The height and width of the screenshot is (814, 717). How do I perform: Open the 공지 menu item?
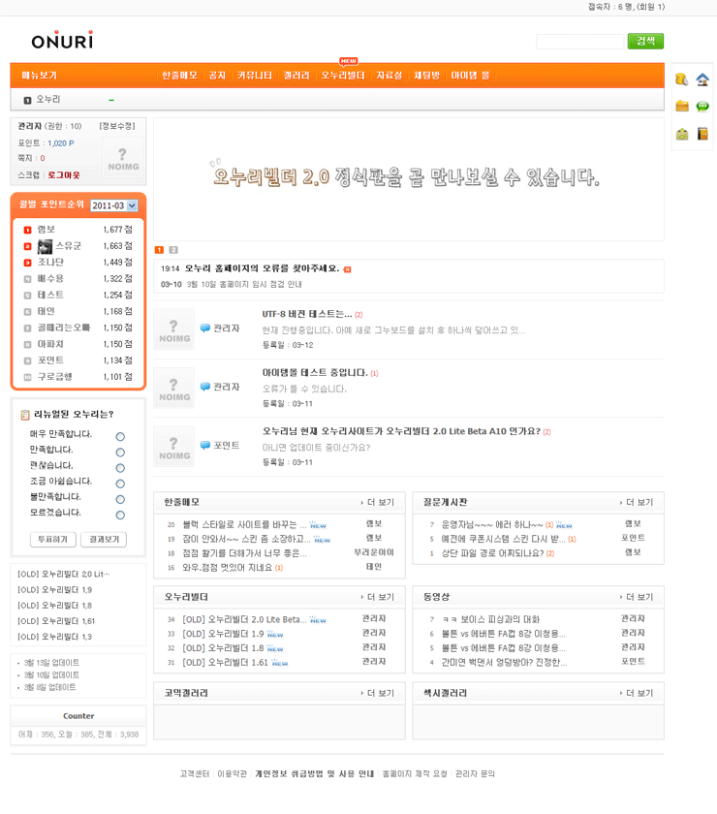click(217, 76)
